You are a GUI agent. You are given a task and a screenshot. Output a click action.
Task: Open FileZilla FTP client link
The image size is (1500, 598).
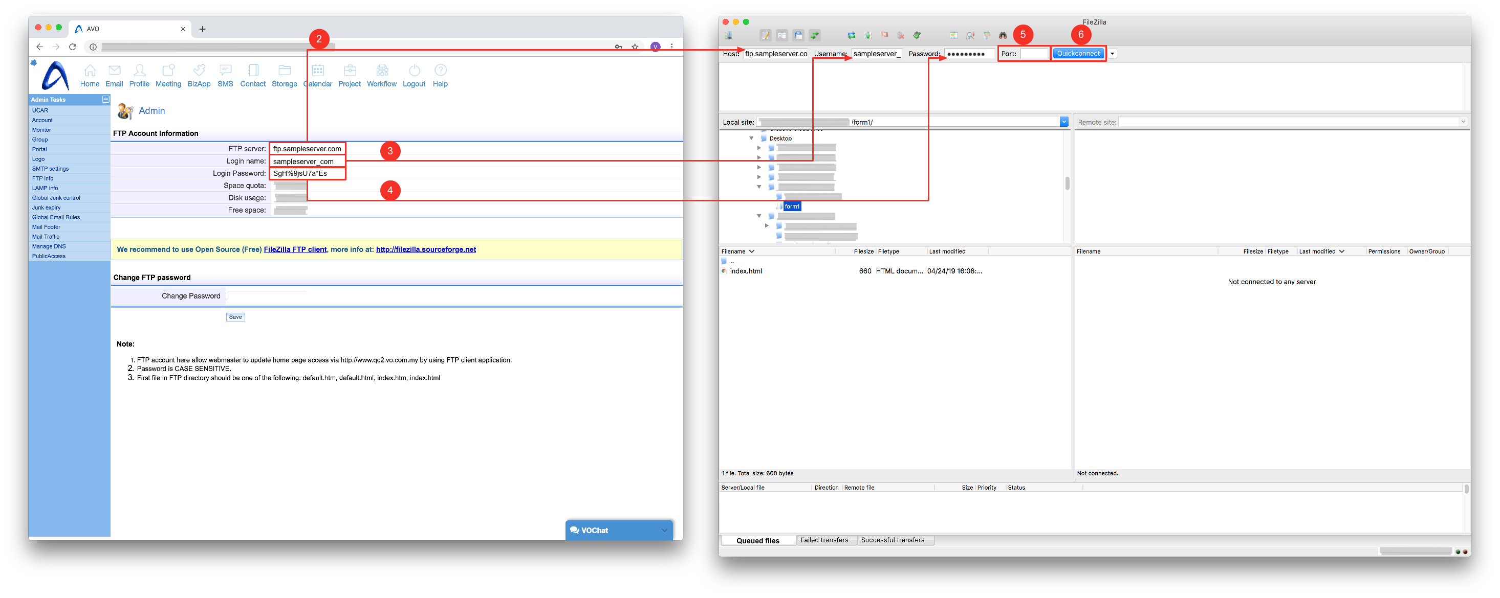coord(295,249)
